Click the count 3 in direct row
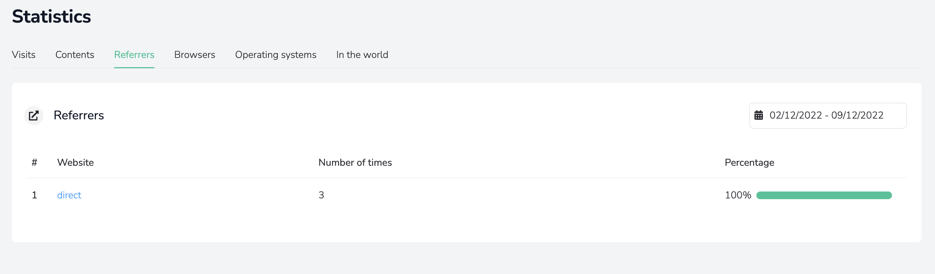This screenshot has height=274, width=935. (x=322, y=195)
